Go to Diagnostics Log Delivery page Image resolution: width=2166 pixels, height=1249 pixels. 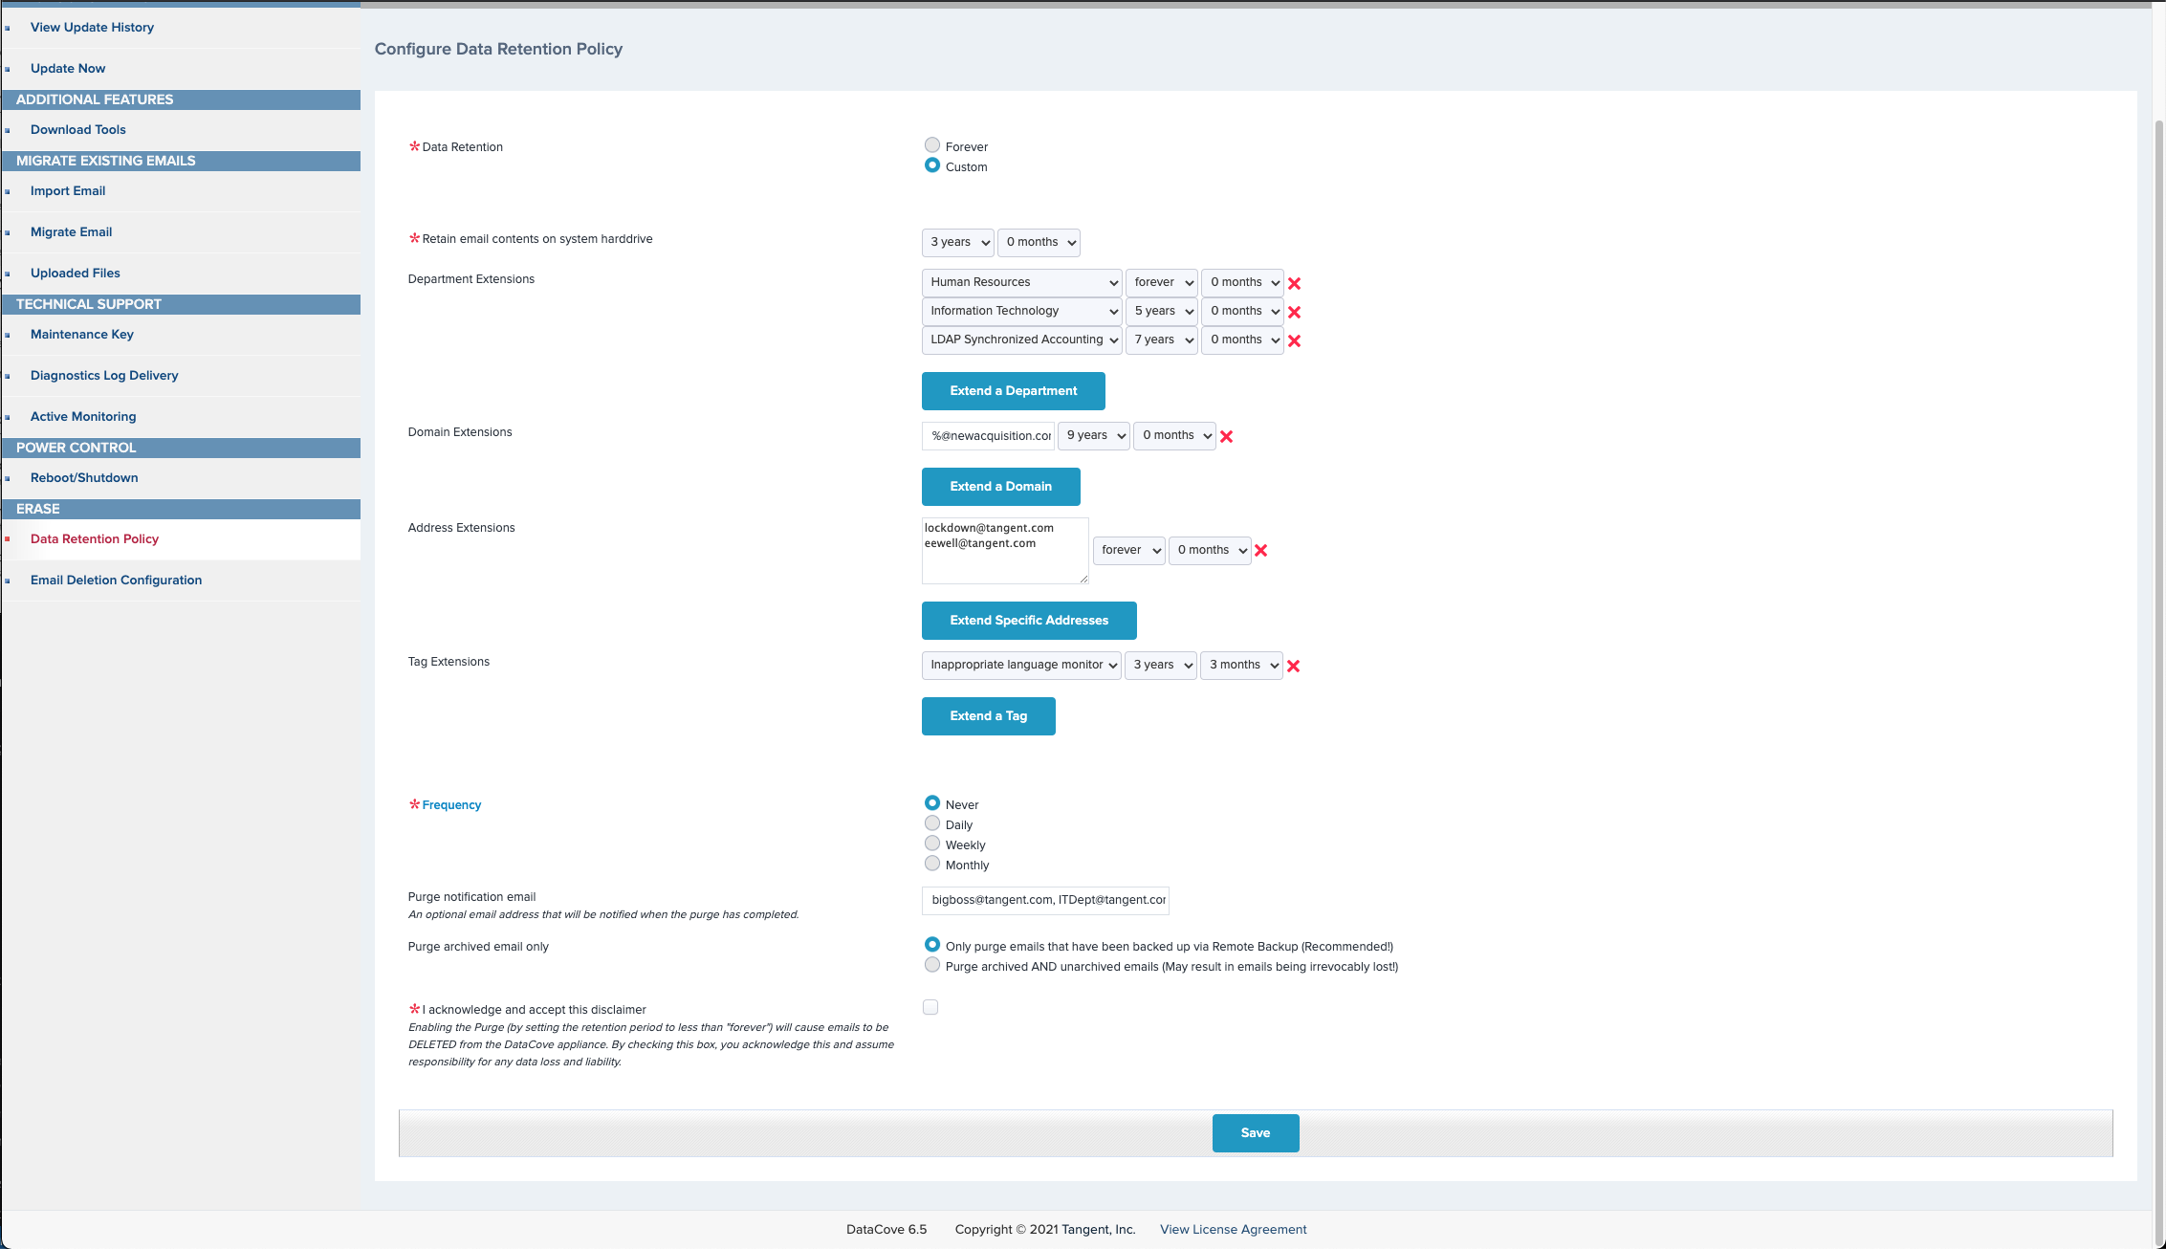[104, 375]
